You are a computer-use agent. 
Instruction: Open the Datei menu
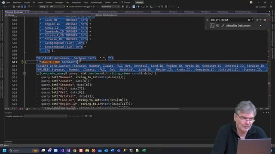tap(8, 3)
